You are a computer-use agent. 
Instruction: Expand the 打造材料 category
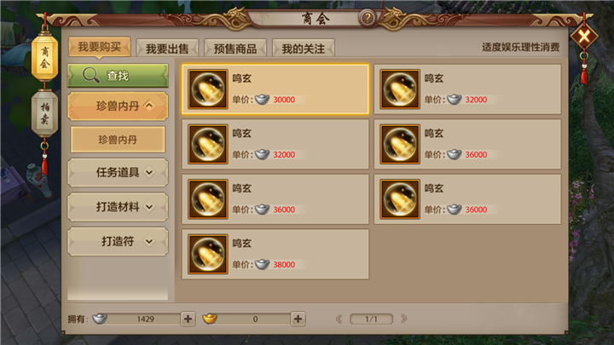pyautogui.click(x=118, y=206)
